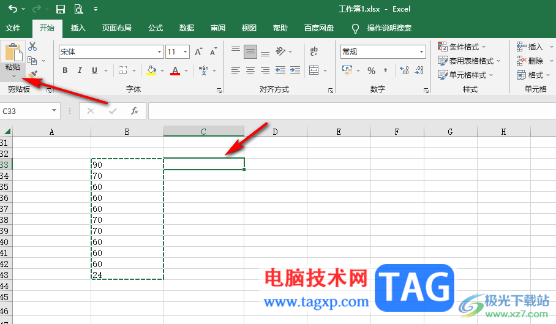
Task: Open the 常规 number format dropdown
Action: (421, 52)
